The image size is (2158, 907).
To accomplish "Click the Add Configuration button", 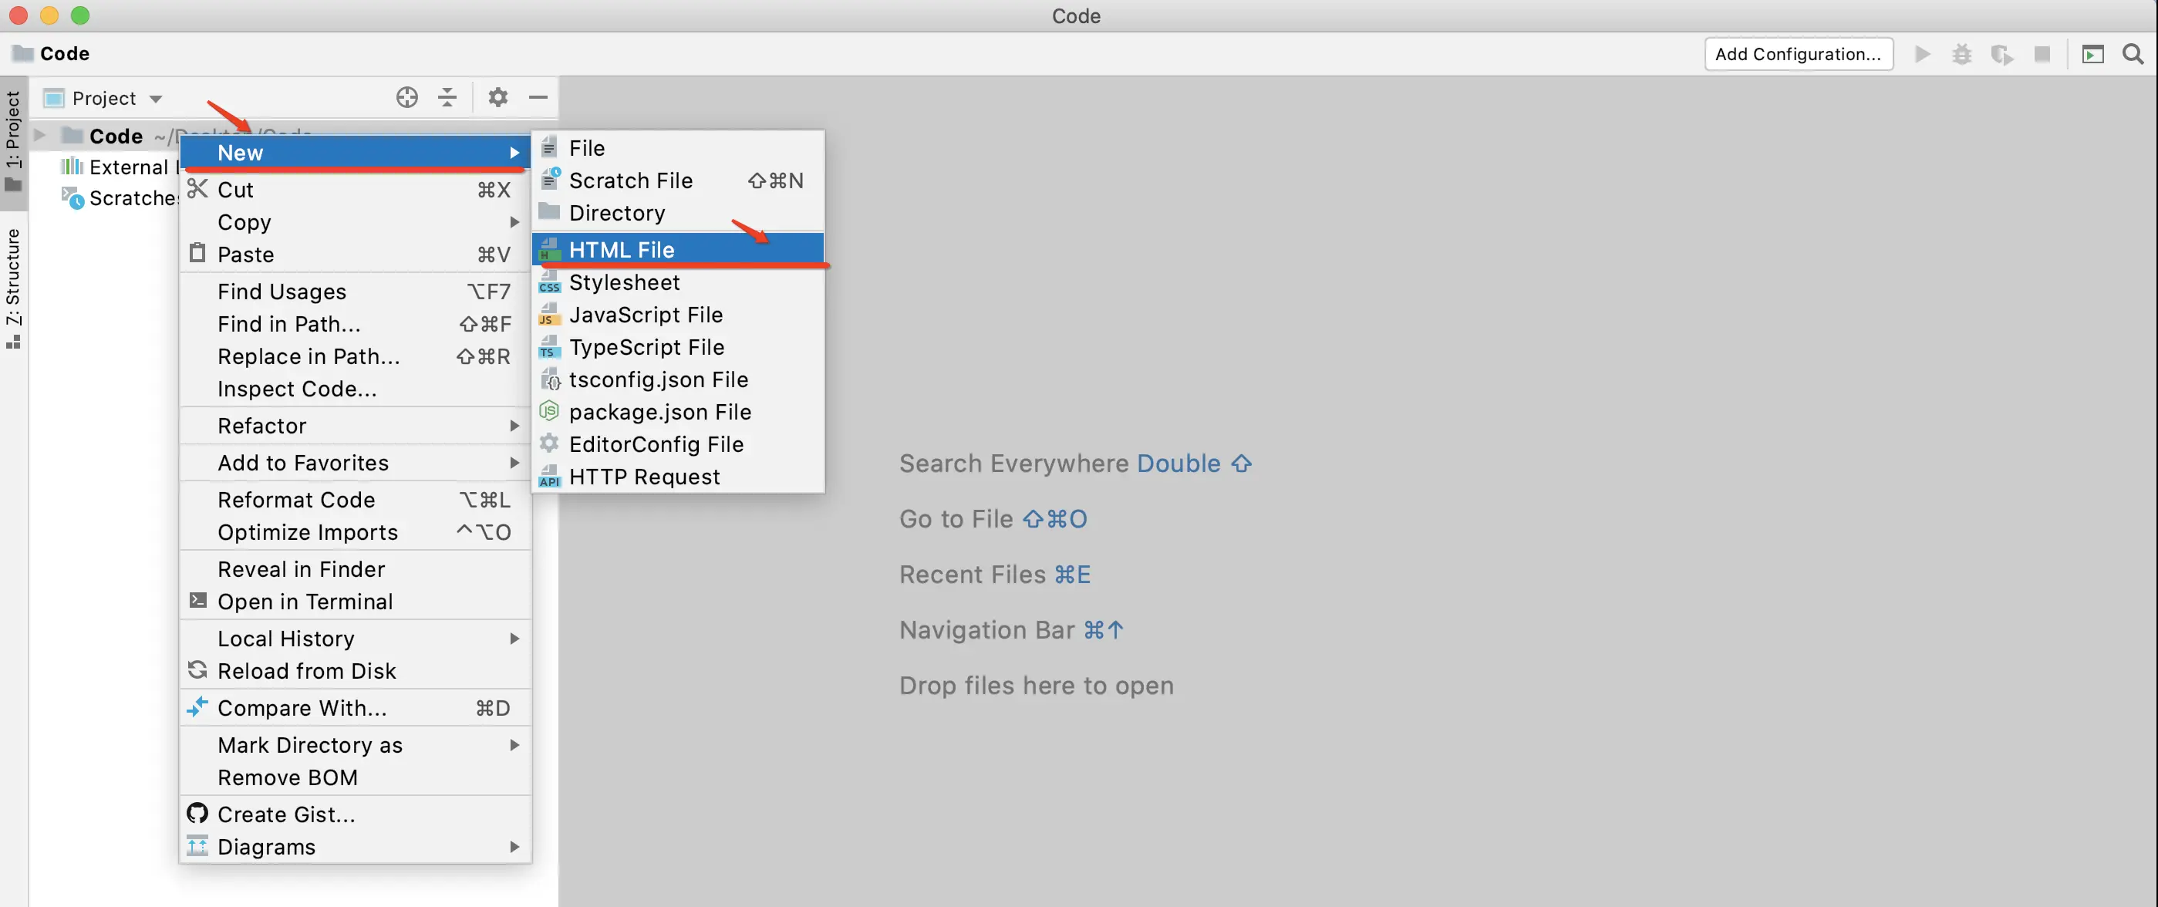I will coord(1798,55).
